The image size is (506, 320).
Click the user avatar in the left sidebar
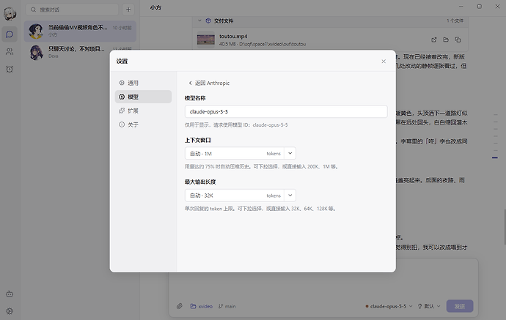[x=10, y=13]
